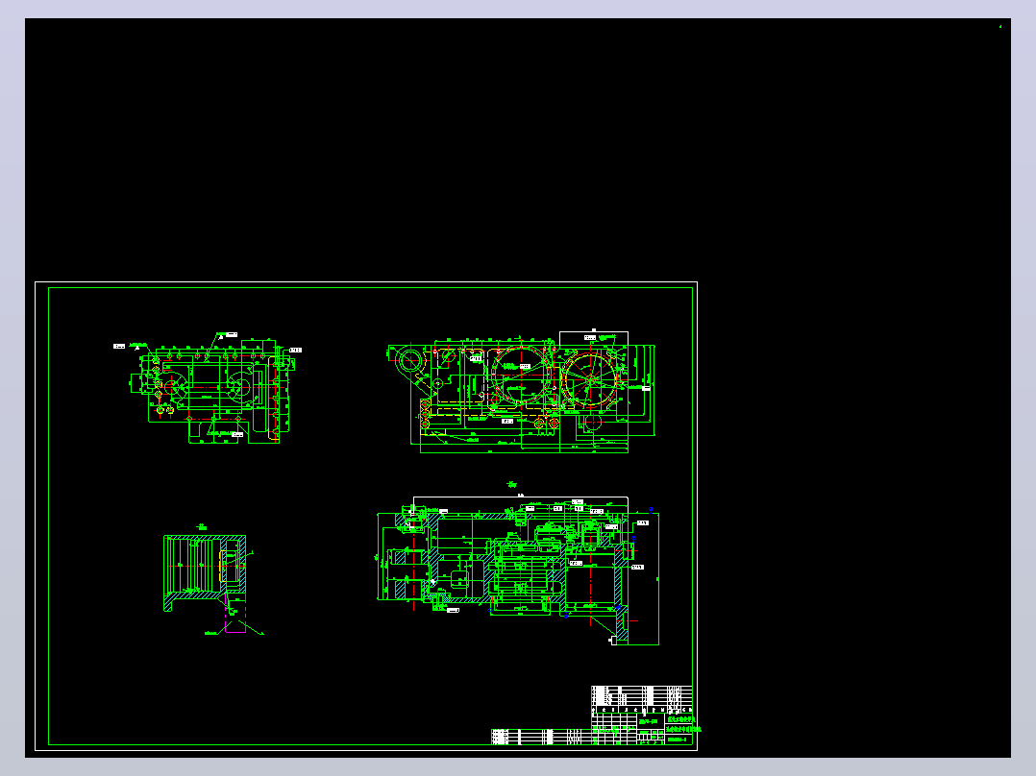Click the parts list table left of the title block
Viewport: 1036px width, 776px height.
point(541,737)
